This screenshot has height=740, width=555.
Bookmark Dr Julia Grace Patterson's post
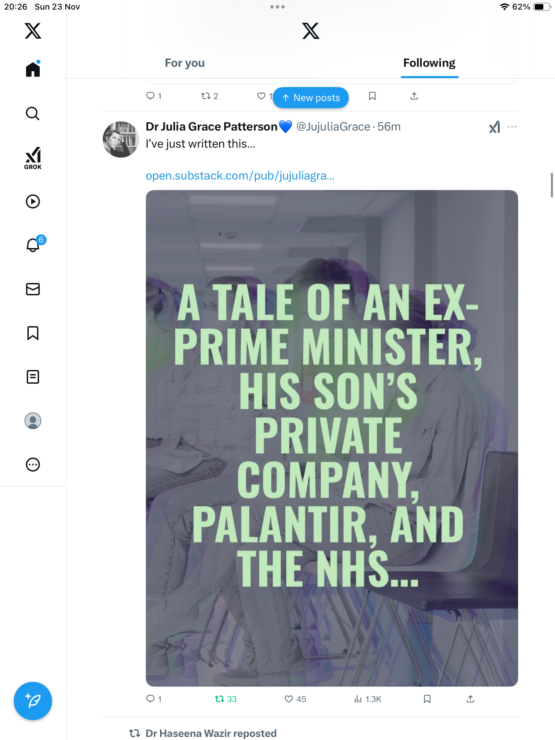[427, 699]
